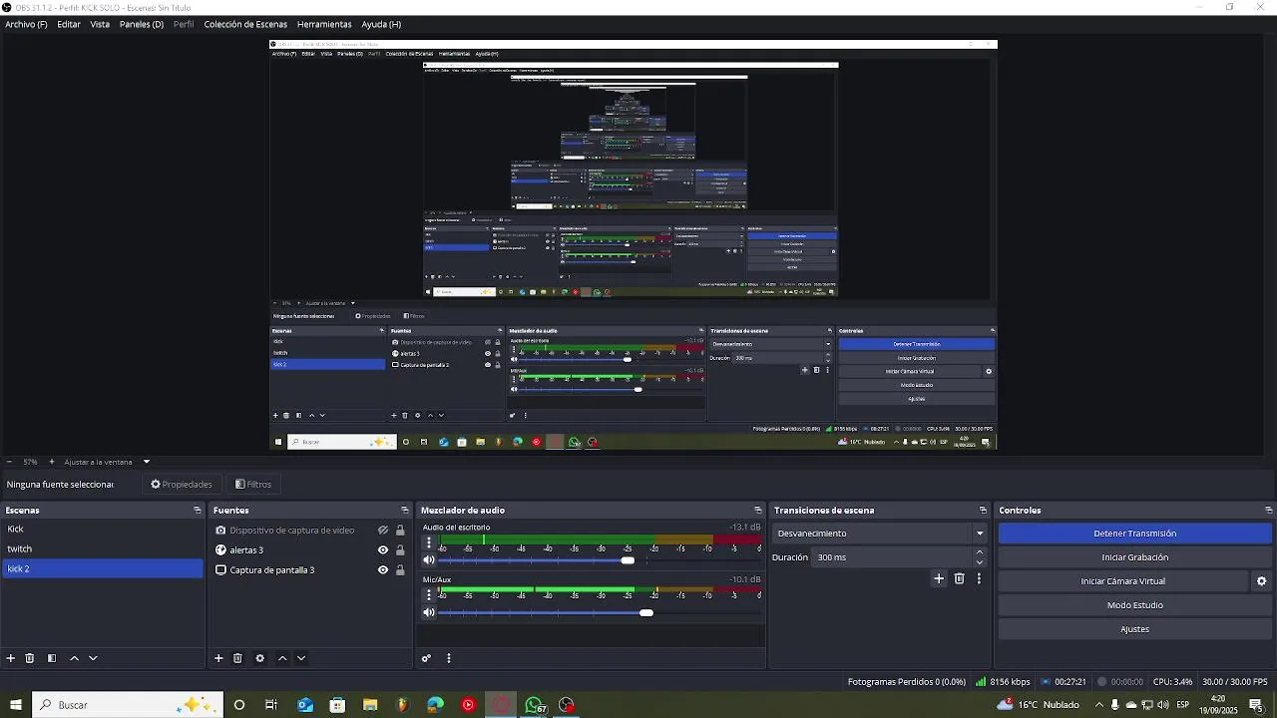Open scene filters icon in Escenas toolbar
The image size is (1277, 718).
pyautogui.click(x=52, y=658)
